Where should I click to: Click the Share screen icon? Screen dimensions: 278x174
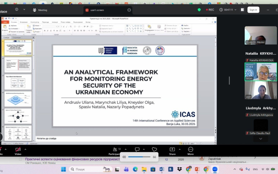(x=172, y=149)
